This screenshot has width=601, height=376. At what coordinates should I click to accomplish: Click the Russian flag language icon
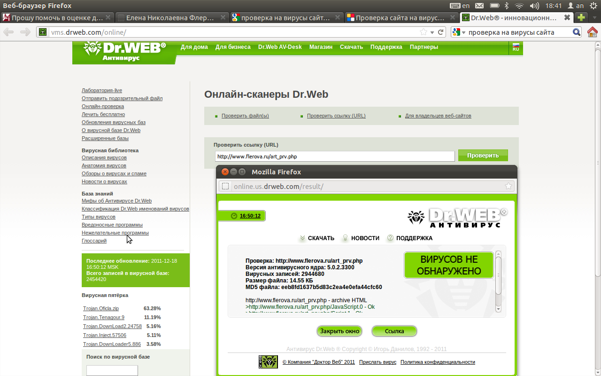[516, 47]
